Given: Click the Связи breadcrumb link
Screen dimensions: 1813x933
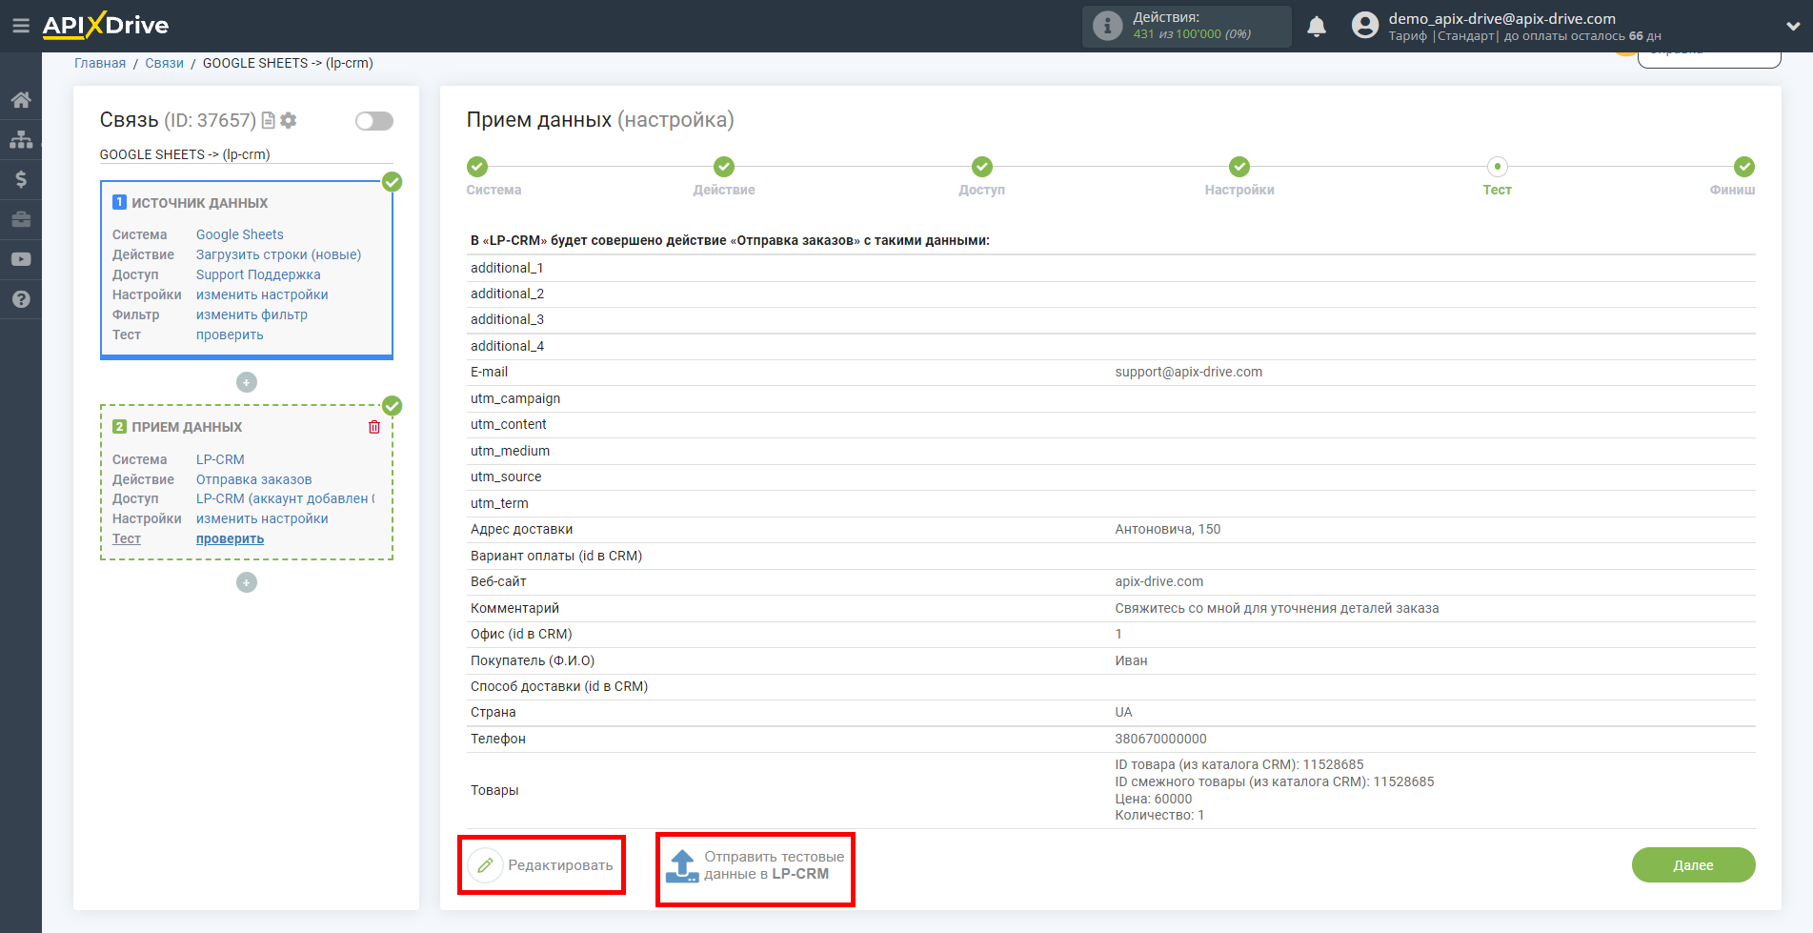Looking at the screenshot, I should [164, 63].
